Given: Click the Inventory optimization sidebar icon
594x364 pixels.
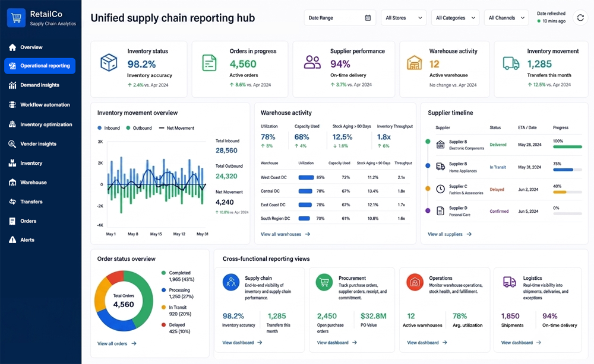Looking at the screenshot, I should point(12,124).
